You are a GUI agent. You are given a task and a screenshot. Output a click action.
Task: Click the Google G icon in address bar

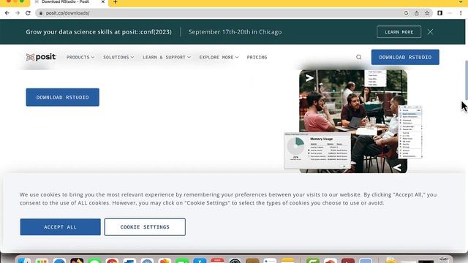(406, 13)
